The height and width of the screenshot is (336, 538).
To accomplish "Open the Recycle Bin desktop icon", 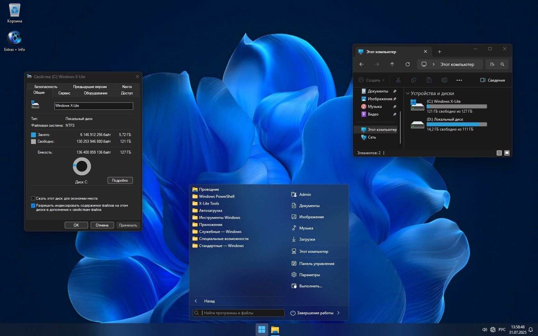I will coord(15,11).
